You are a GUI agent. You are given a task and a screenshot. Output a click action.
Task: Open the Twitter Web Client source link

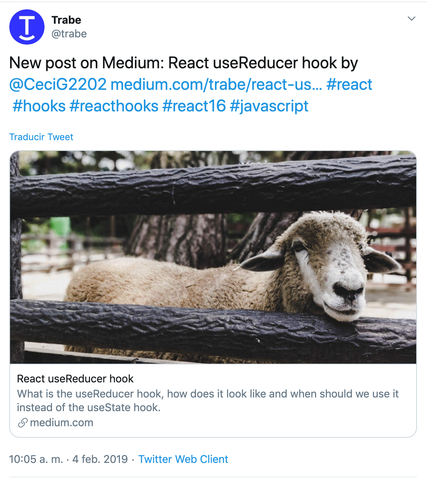point(183,459)
